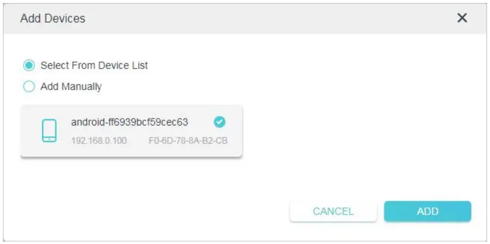Screen dimensions: 490x244
Task: Click the empty grey header bar of the dialog
Action: pos(259,18)
